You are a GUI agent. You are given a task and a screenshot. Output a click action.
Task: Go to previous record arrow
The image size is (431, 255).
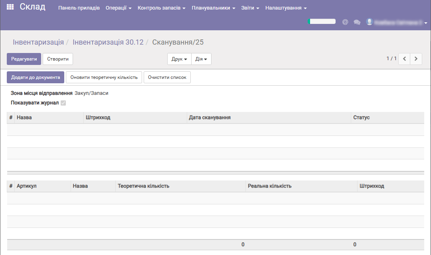[404, 59]
